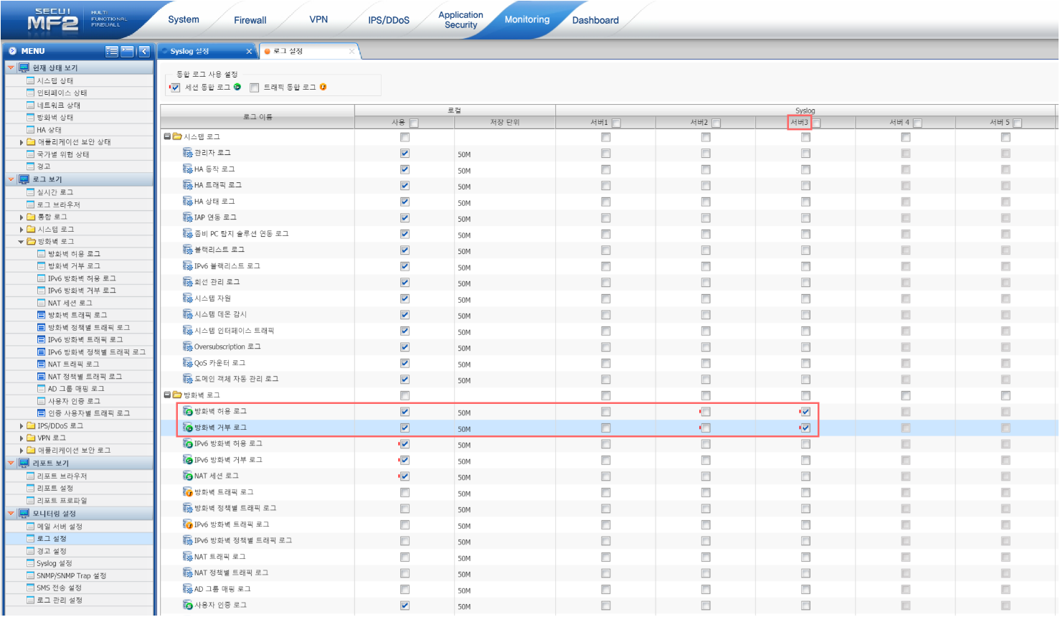Viewport: 1060px width, 617px height.
Task: Collapse the MENU sidebar with arrow icon
Action: pos(144,51)
